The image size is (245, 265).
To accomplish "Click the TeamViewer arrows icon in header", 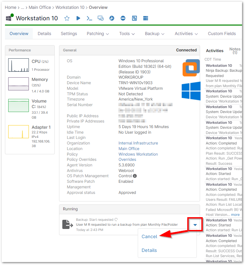I will [x=123, y=18].
